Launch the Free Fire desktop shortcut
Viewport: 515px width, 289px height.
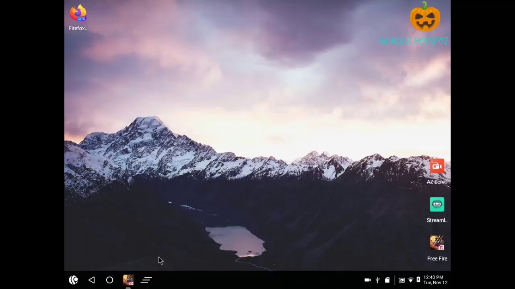[x=437, y=248]
